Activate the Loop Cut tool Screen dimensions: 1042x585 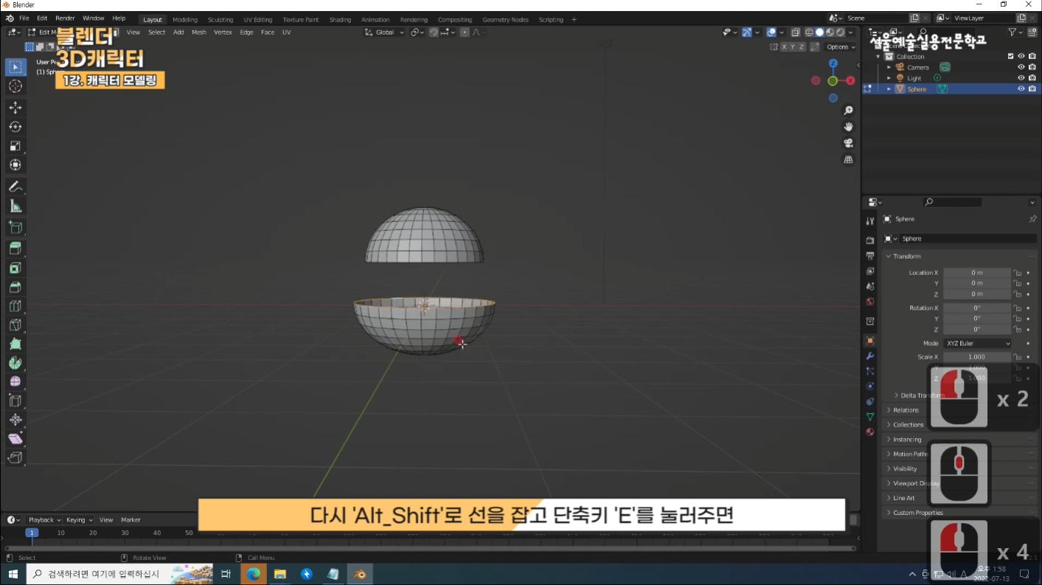point(15,306)
